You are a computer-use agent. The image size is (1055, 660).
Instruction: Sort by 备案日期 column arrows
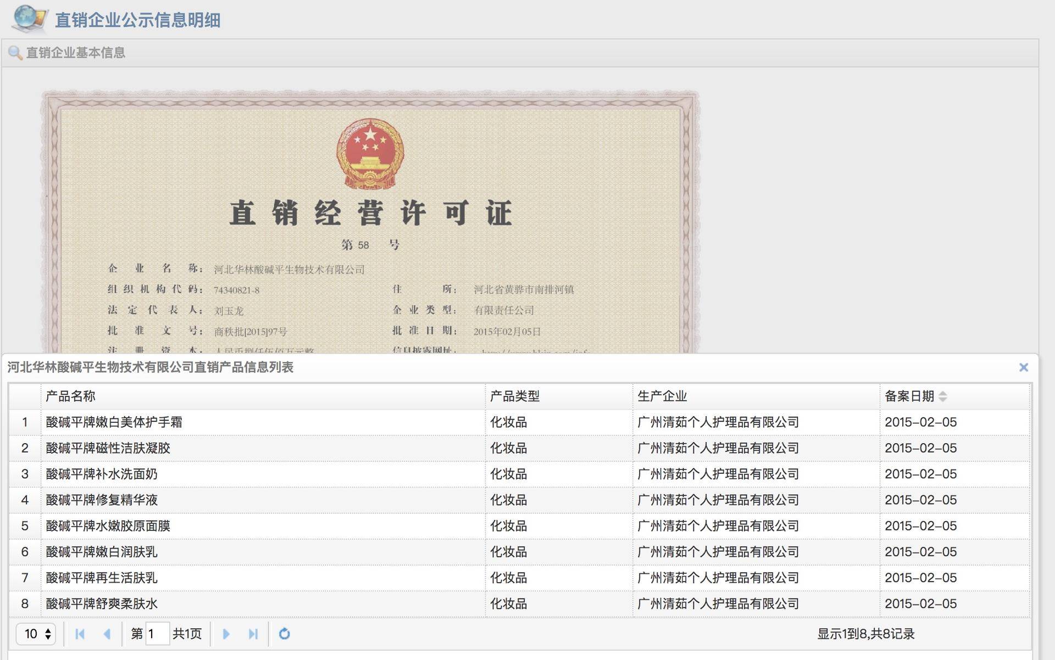(x=943, y=396)
